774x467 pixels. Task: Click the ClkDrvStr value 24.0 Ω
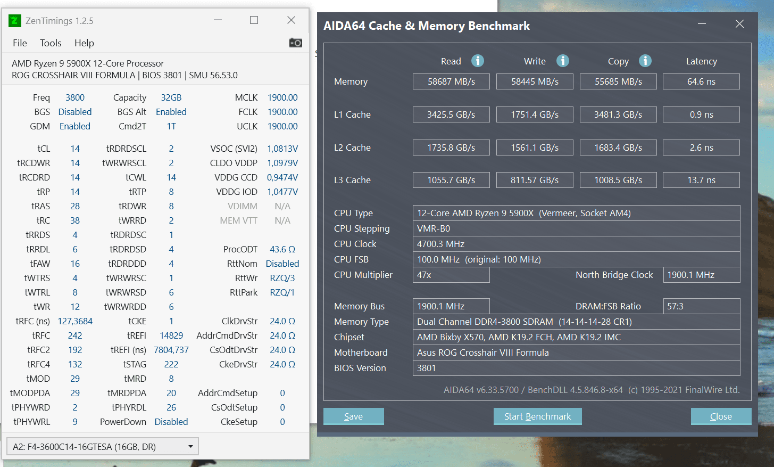point(282,321)
